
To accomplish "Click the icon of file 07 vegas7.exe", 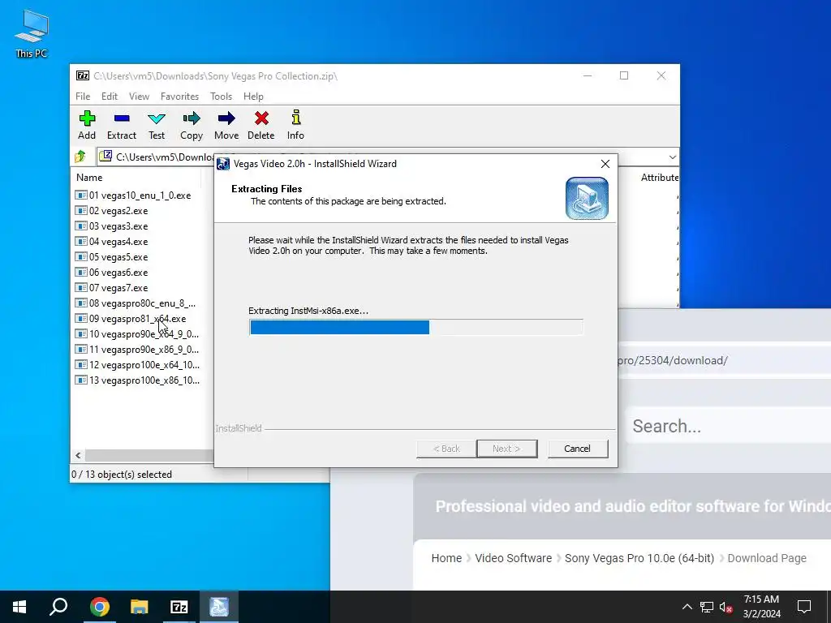I will pos(80,288).
